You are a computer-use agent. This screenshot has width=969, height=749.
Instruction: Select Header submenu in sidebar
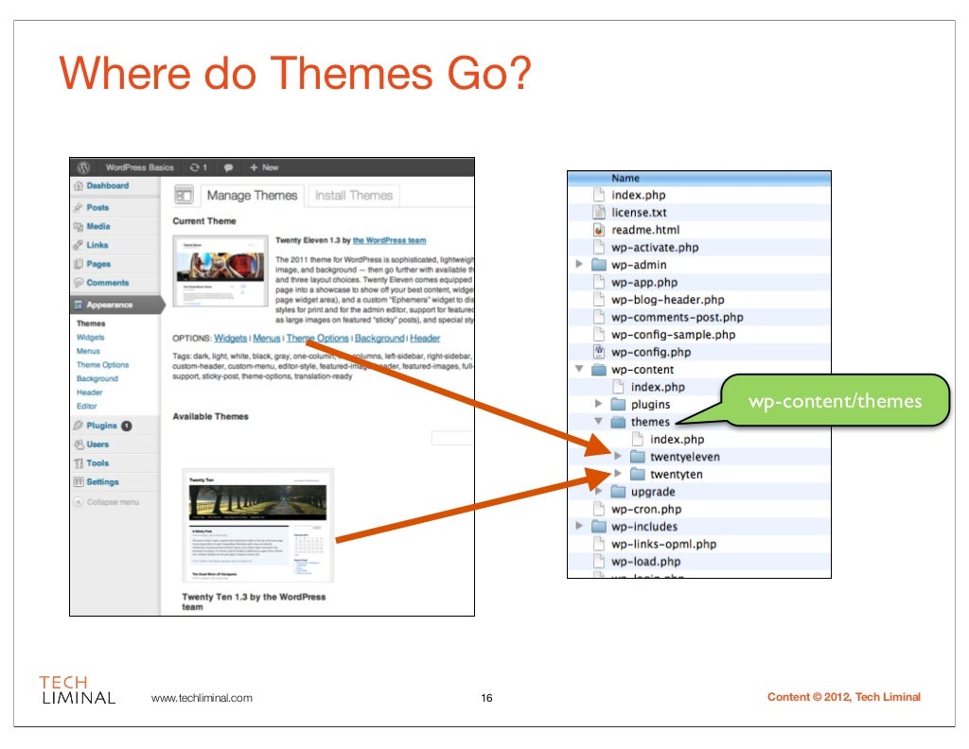click(x=90, y=392)
